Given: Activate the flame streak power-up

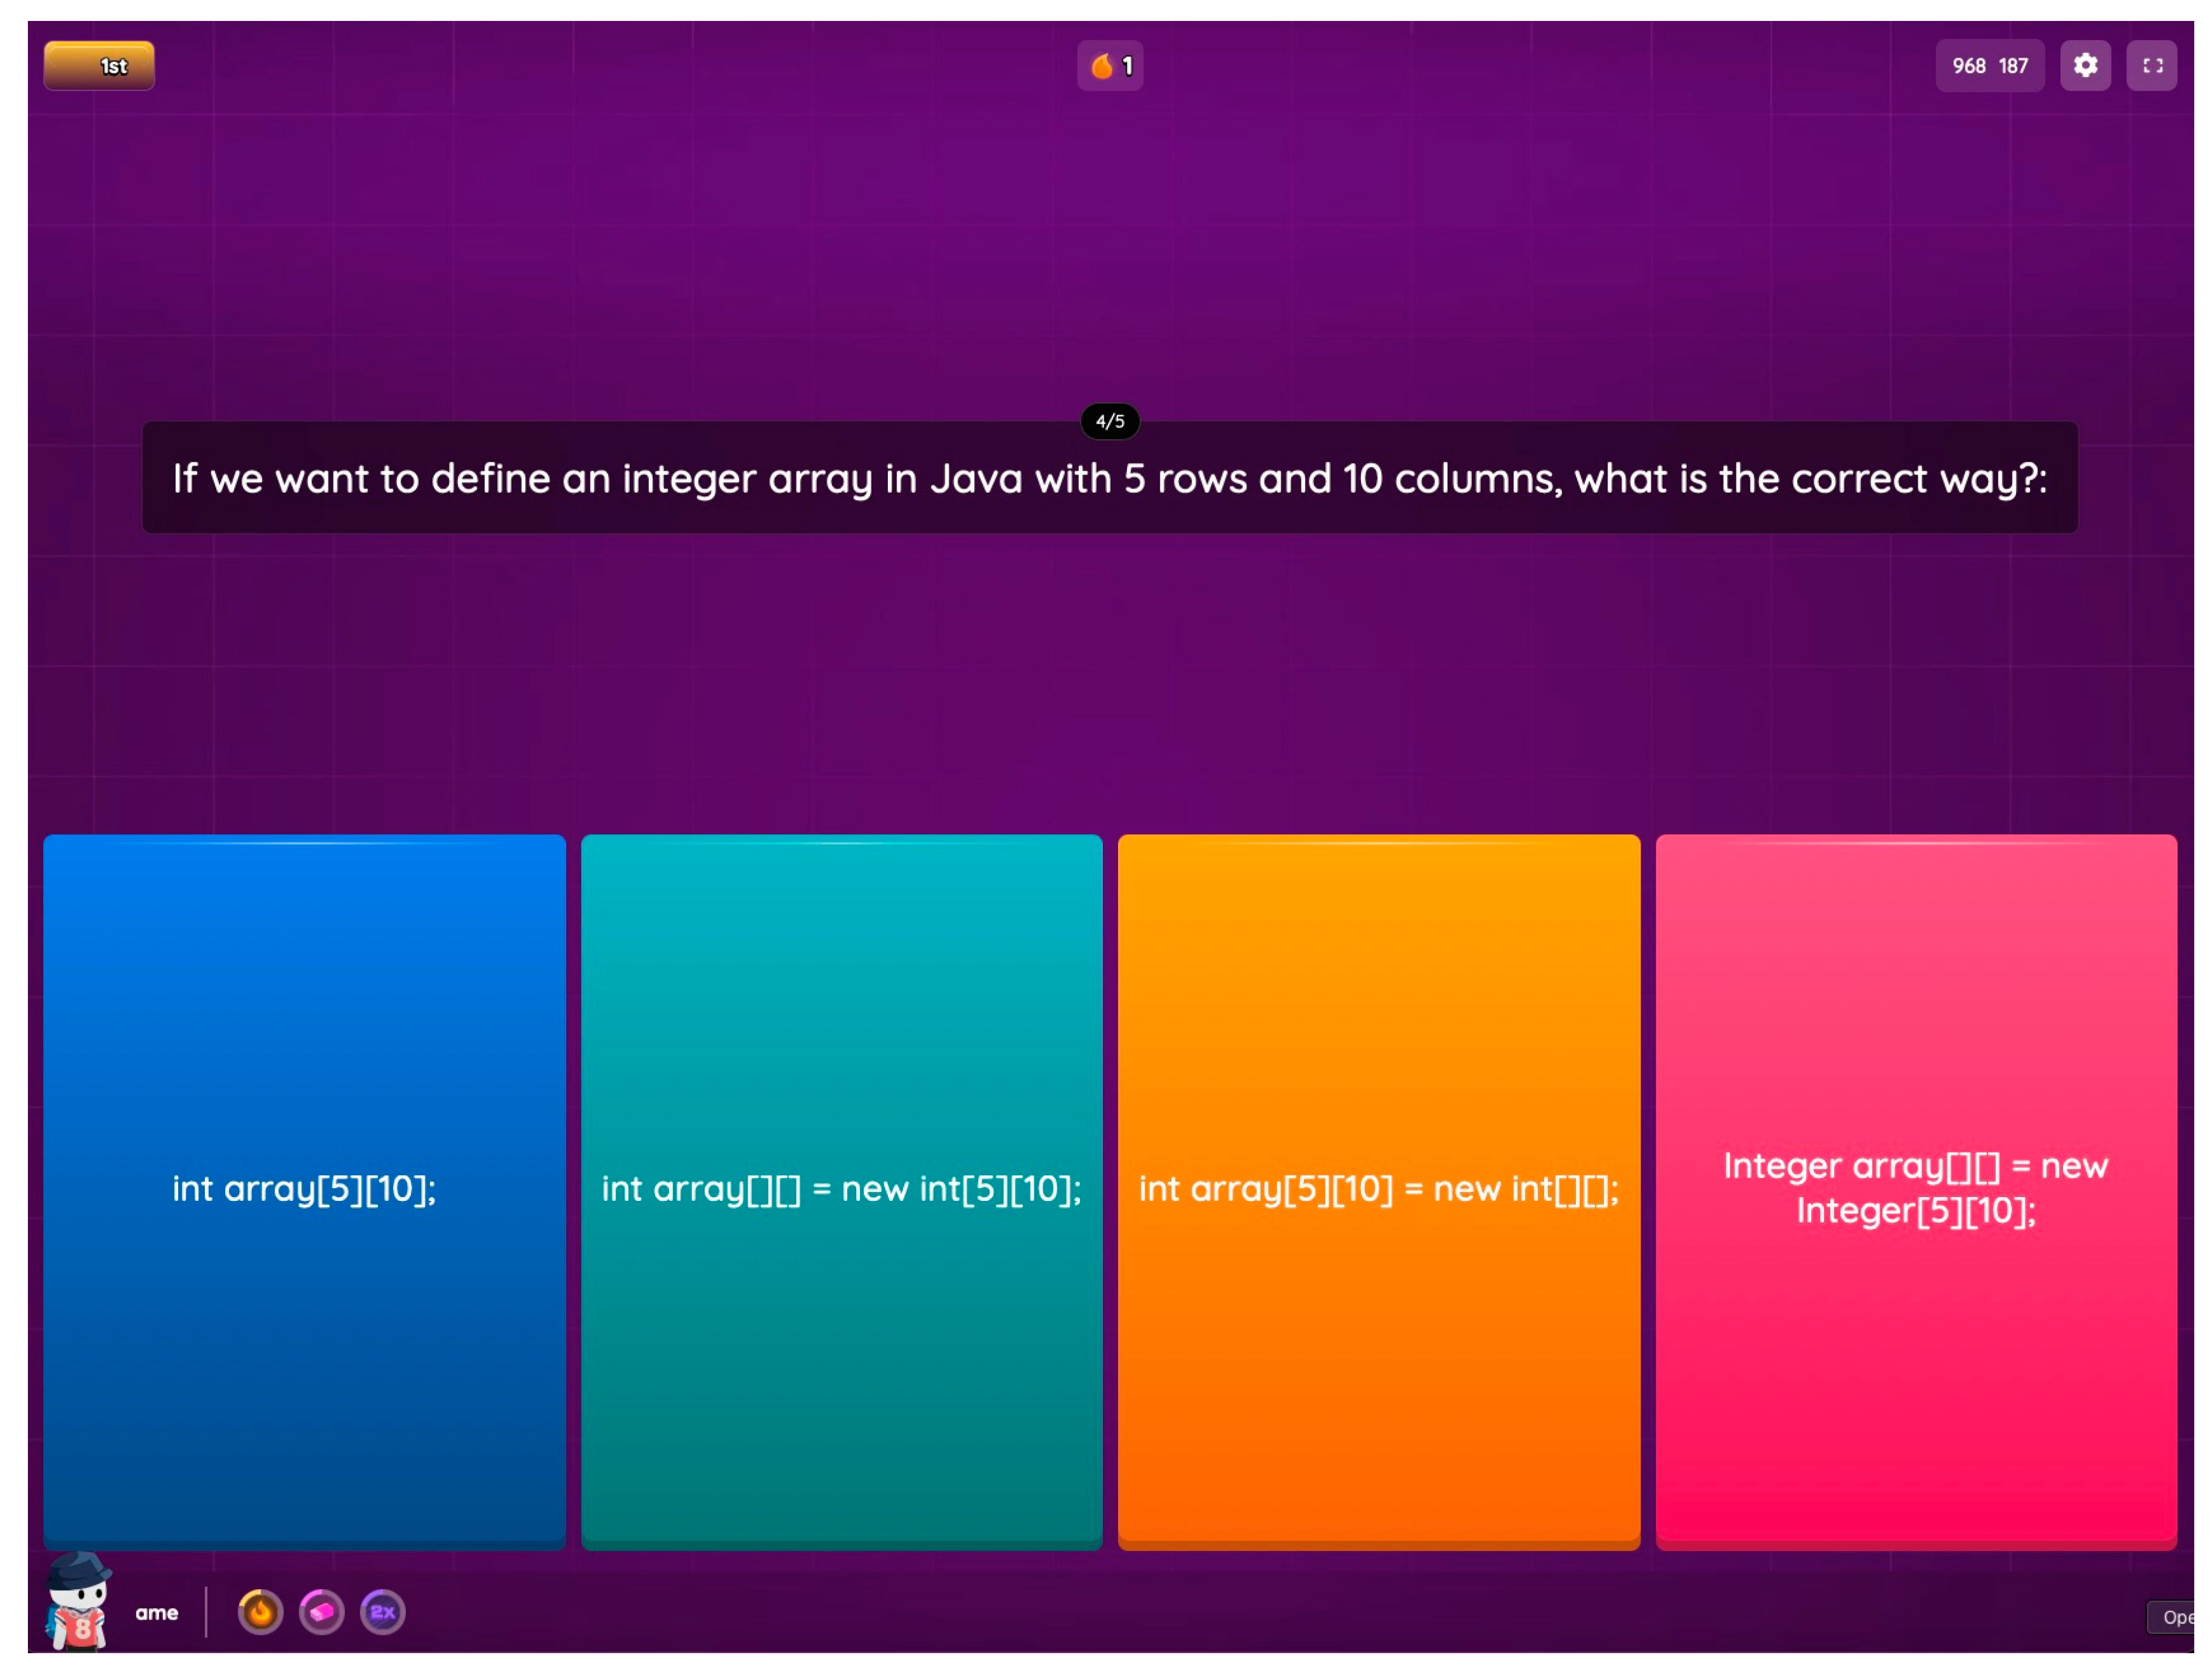Looking at the screenshot, I should click(260, 1612).
